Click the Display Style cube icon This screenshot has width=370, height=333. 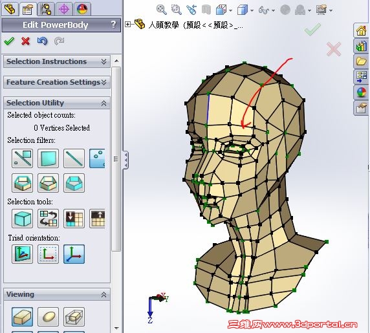[x=243, y=10]
